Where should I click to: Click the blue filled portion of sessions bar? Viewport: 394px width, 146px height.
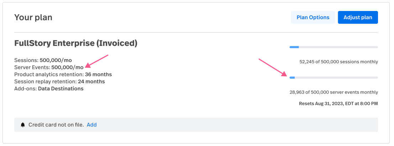[x=294, y=47]
